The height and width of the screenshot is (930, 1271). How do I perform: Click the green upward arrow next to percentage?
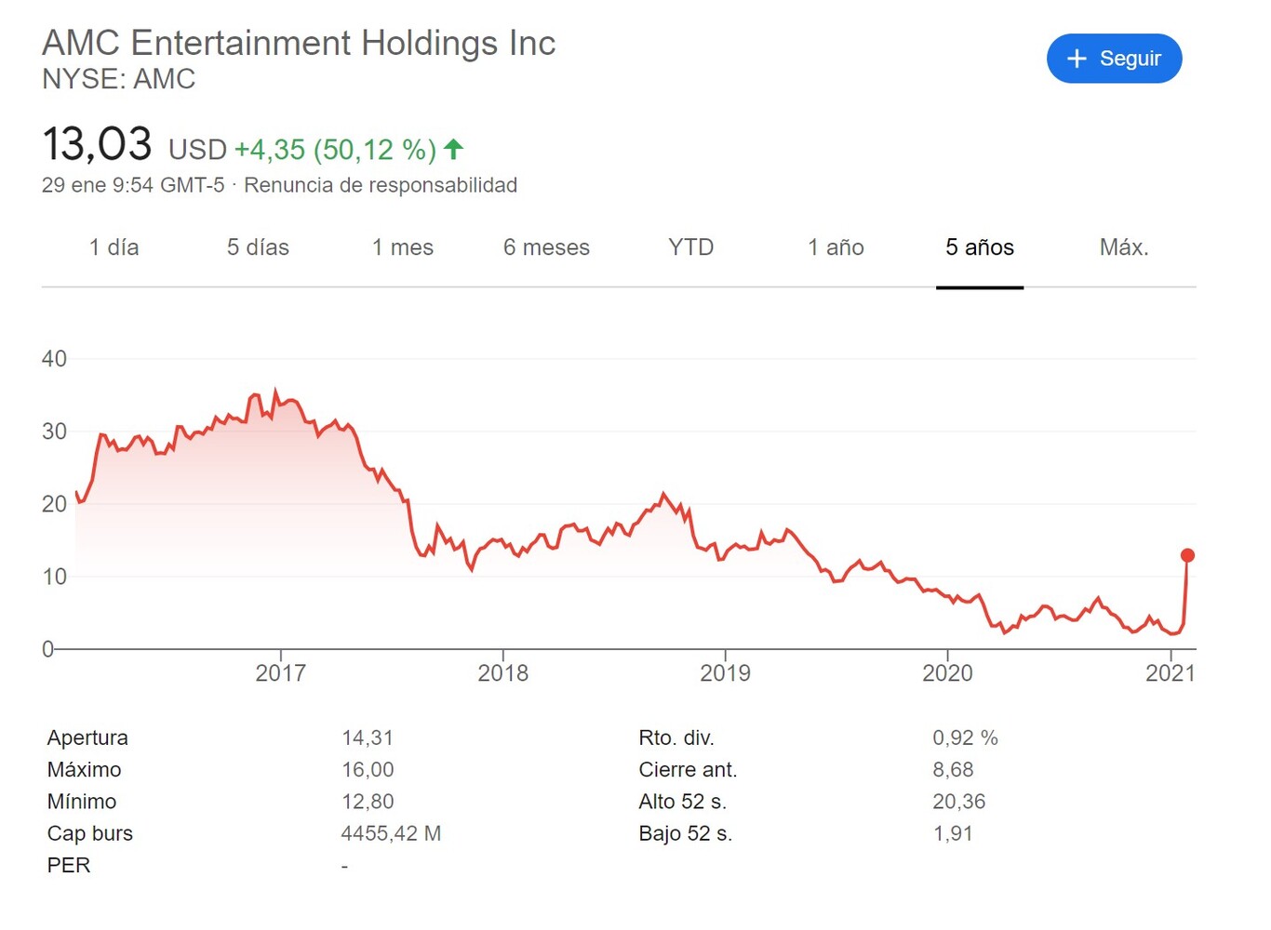(453, 148)
